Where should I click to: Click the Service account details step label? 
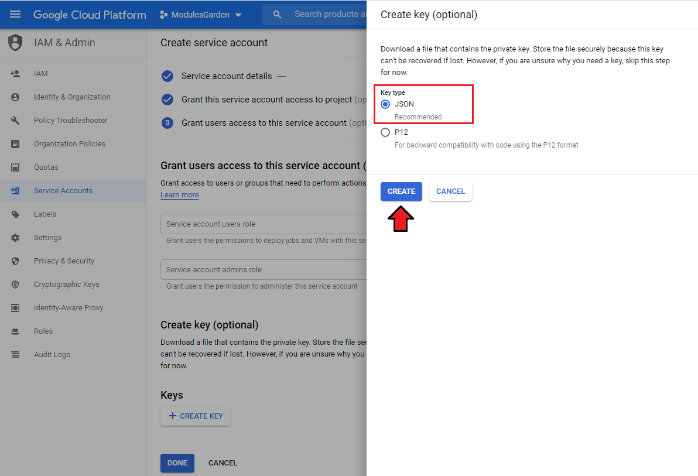tap(227, 76)
